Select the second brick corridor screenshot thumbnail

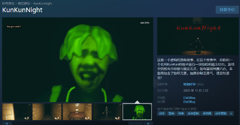pos(47,112)
